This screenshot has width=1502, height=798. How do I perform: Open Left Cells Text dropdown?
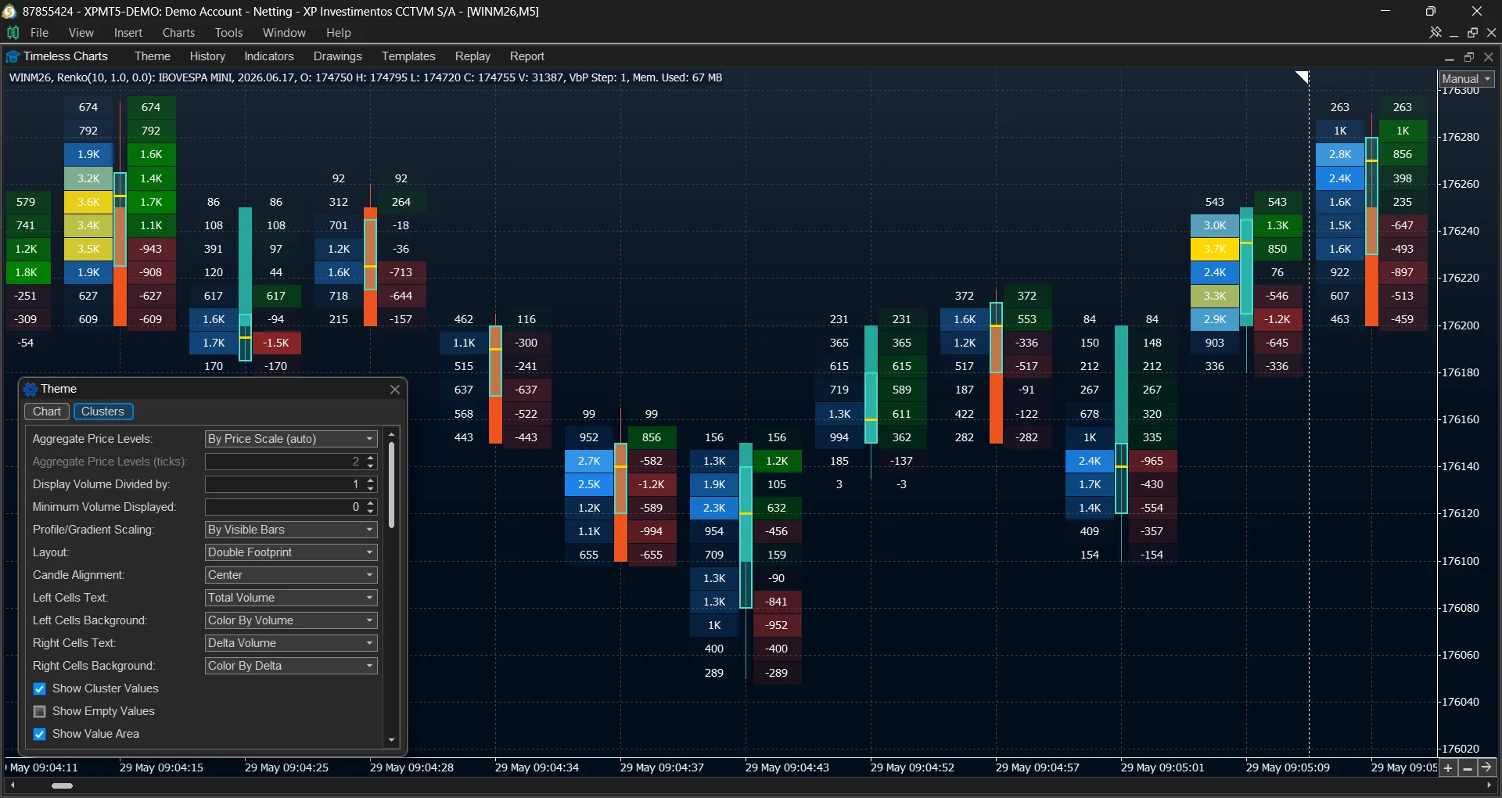click(x=291, y=598)
